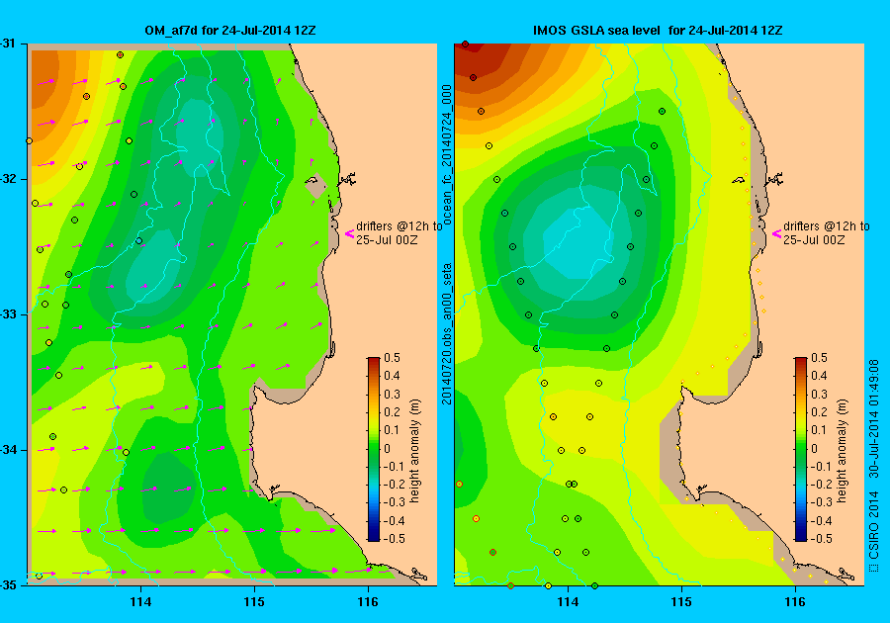Click the small offshore island on right map

[x=739, y=181]
